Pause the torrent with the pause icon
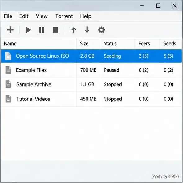183x183 pixels. (x=42, y=30)
